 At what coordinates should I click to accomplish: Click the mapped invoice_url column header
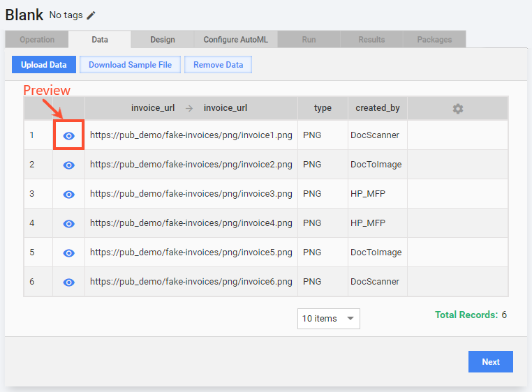tap(226, 108)
